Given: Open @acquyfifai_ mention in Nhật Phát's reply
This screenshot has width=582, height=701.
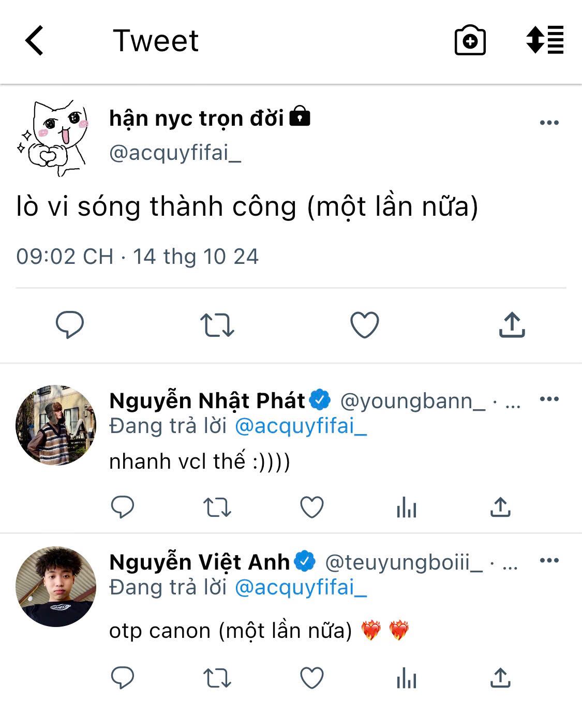Looking at the screenshot, I should (x=301, y=426).
